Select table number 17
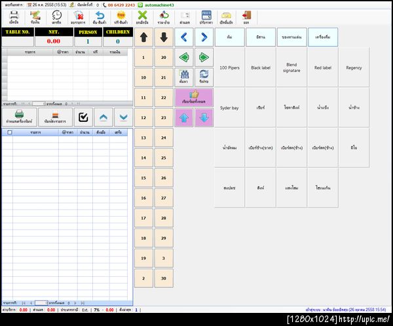 [143, 218]
